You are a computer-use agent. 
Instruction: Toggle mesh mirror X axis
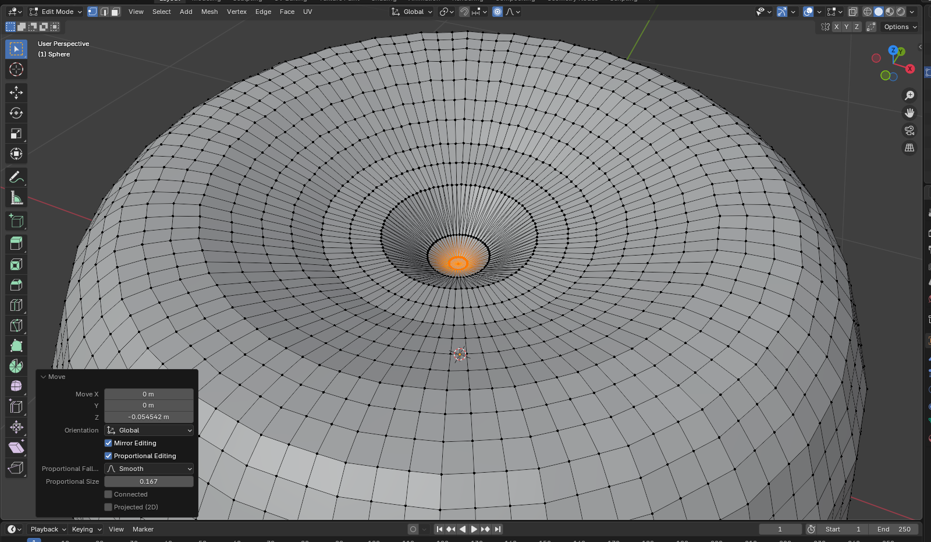(x=836, y=27)
